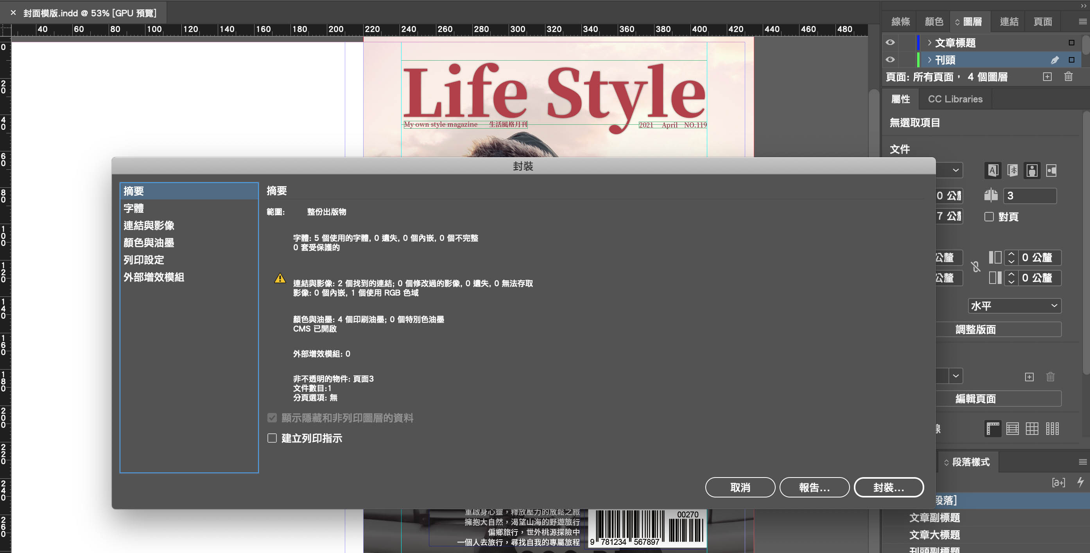1090x553 pixels.
Task: Click the unlinked margins chain icon
Action: (976, 267)
